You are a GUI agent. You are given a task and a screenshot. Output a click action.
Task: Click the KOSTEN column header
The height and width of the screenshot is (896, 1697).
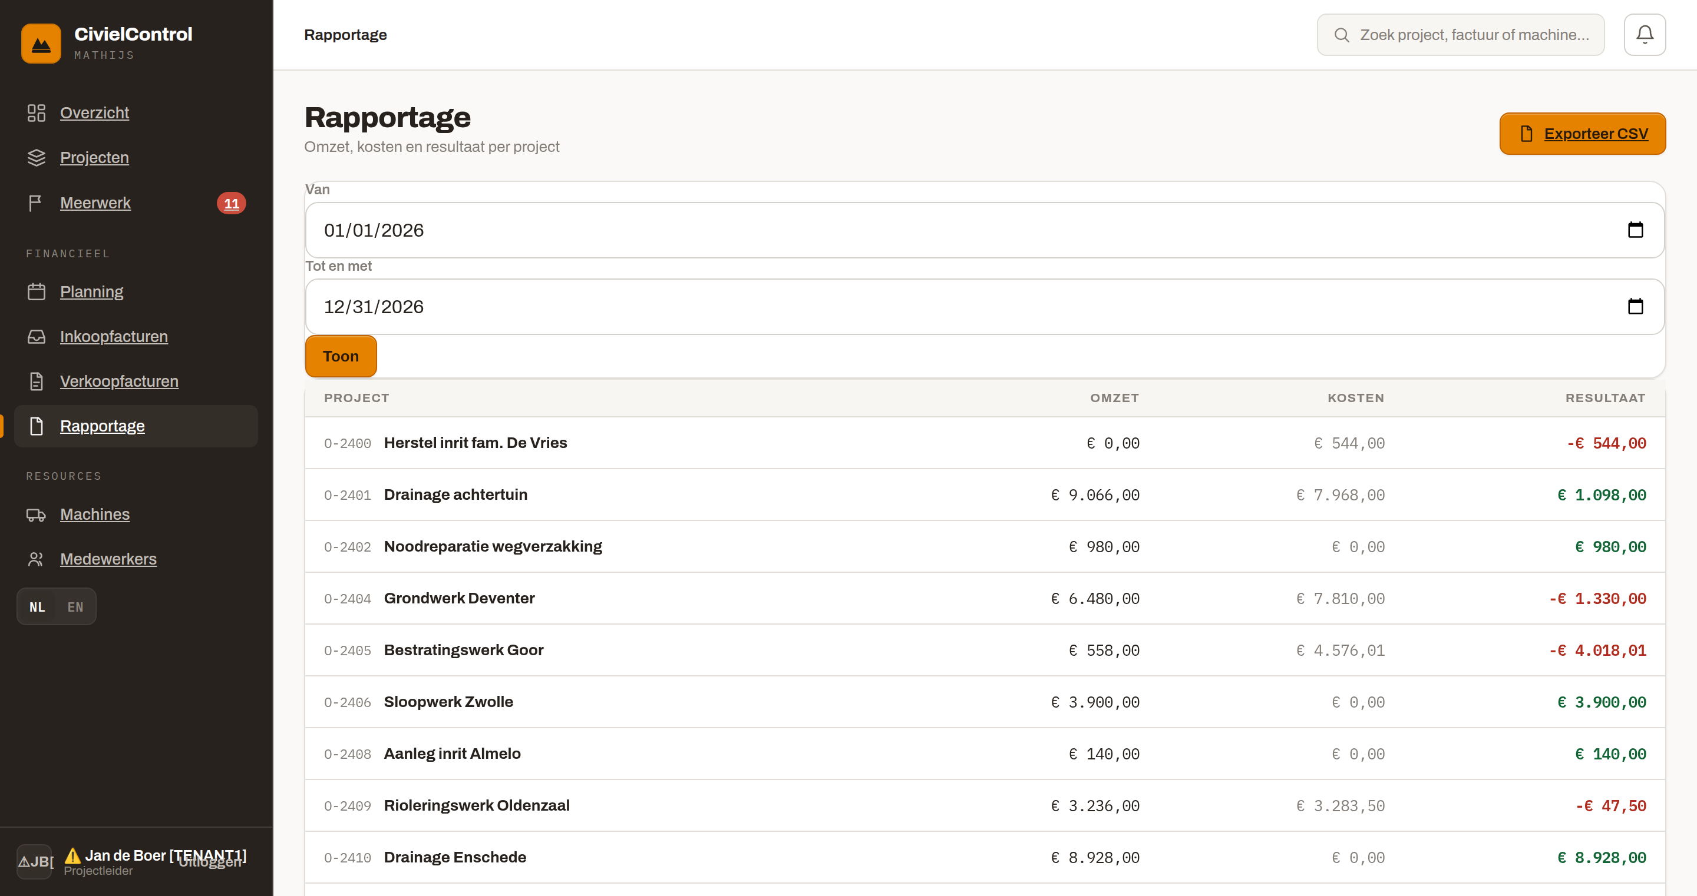[1355, 397]
